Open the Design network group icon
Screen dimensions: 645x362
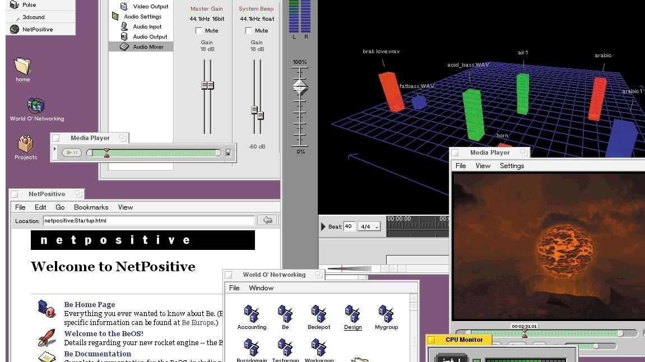point(352,314)
